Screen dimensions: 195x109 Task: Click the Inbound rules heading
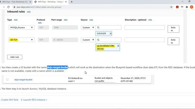pyautogui.click(x=16, y=12)
